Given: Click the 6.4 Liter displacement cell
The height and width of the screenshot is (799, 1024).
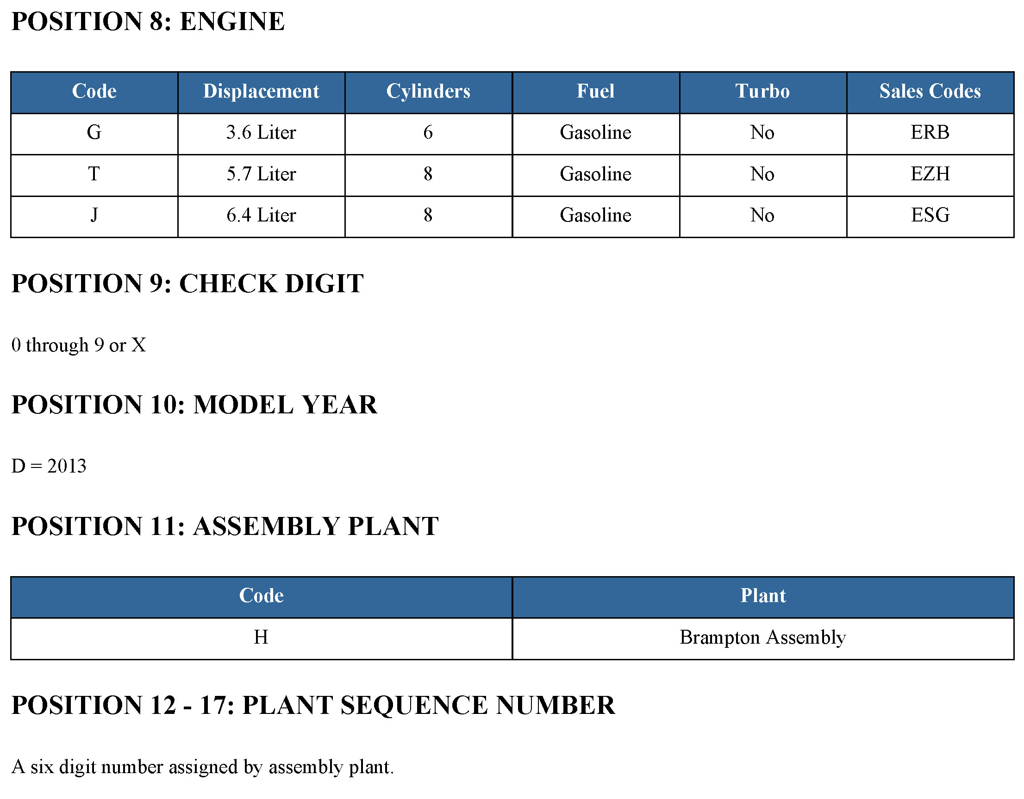Looking at the screenshot, I should click(261, 215).
